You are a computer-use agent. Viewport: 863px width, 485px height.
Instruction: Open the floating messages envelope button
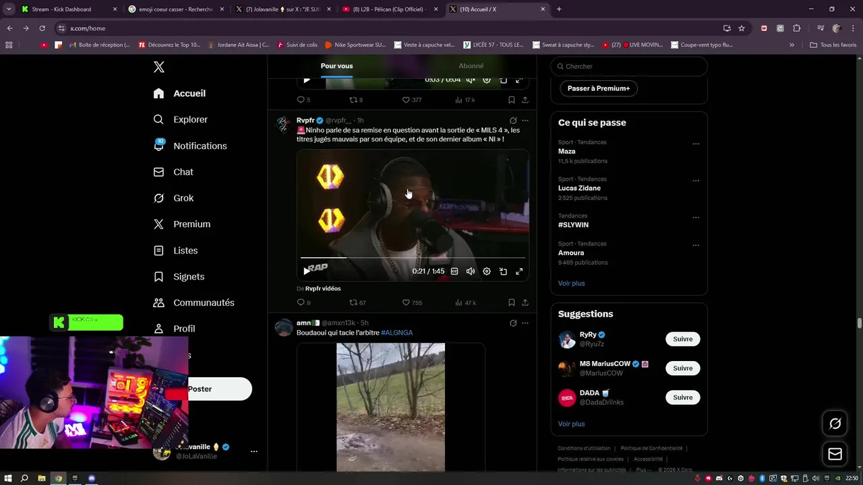pos(835,454)
